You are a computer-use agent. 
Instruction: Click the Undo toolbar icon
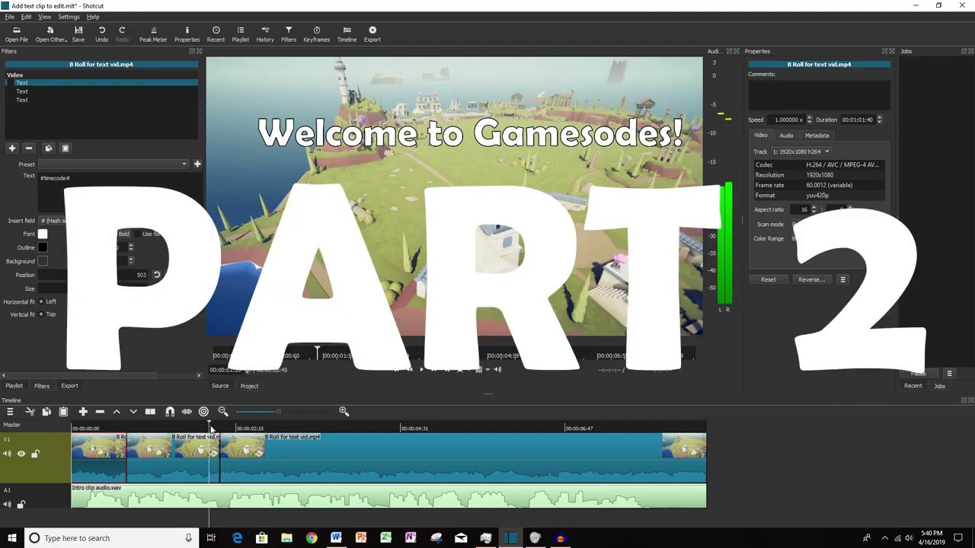coord(101,34)
